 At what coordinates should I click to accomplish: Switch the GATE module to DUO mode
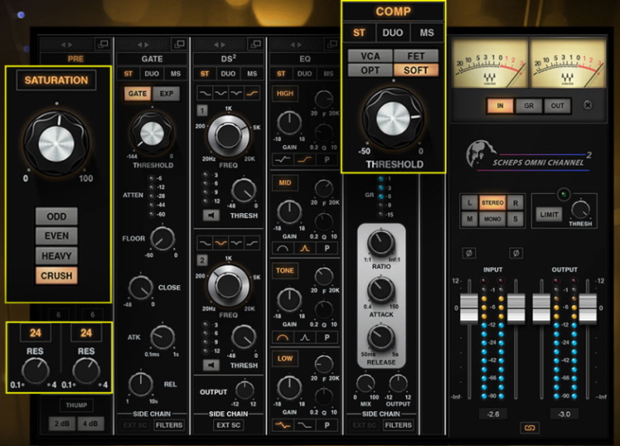pos(152,74)
